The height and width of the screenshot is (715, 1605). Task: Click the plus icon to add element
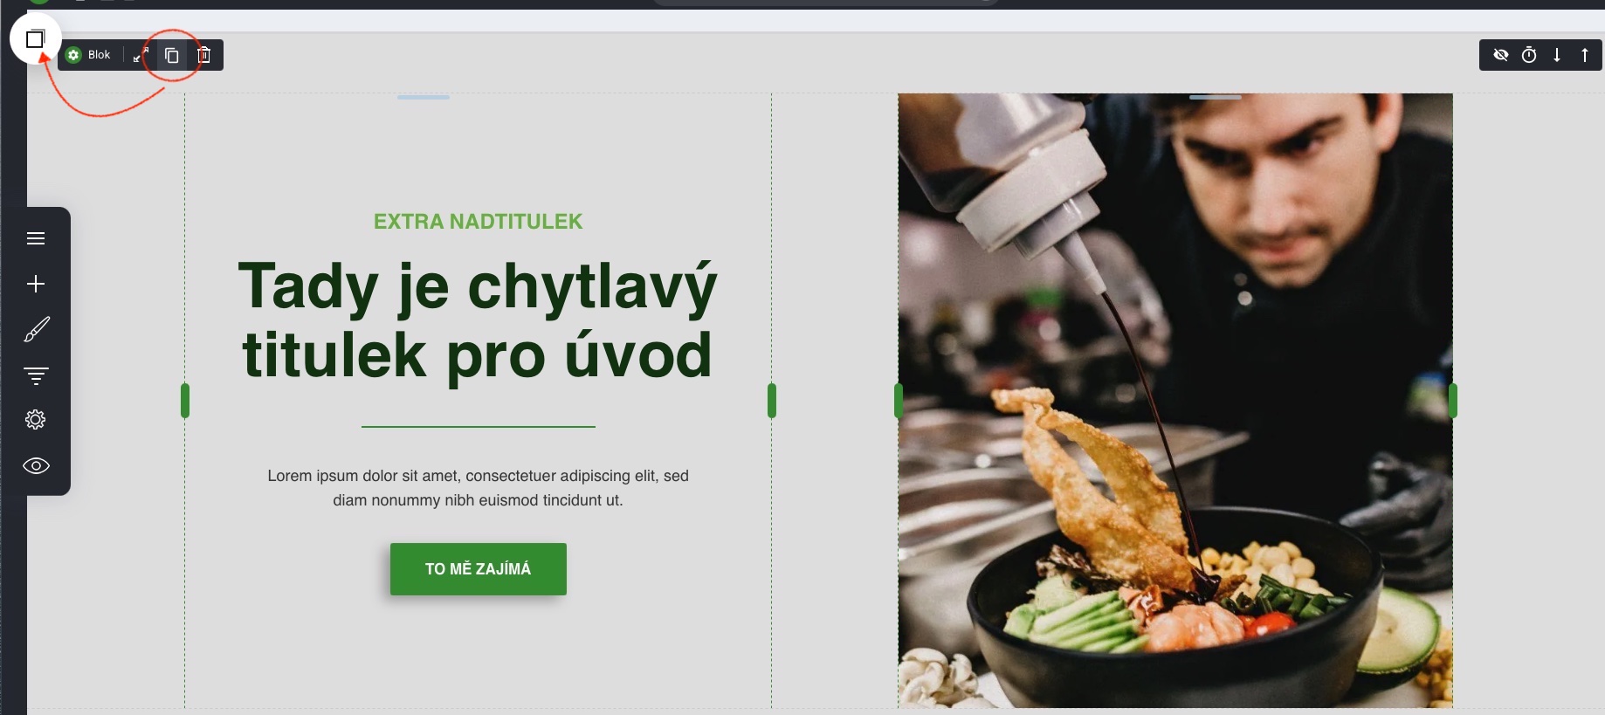click(x=36, y=284)
